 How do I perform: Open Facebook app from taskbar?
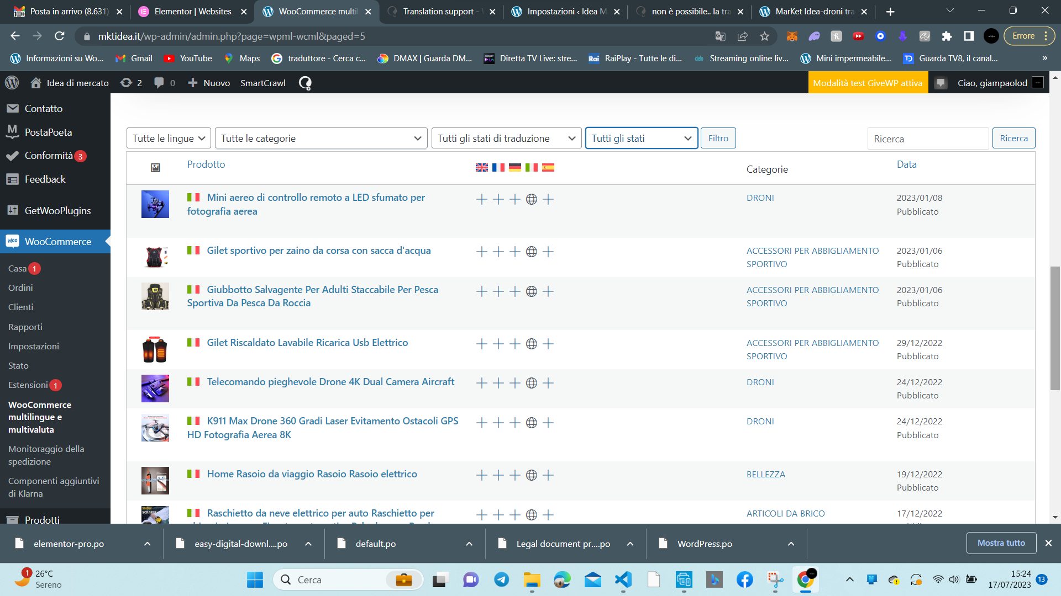(744, 579)
